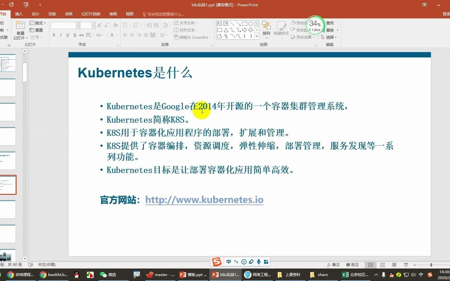Toggle bold formatting

tap(53, 35)
